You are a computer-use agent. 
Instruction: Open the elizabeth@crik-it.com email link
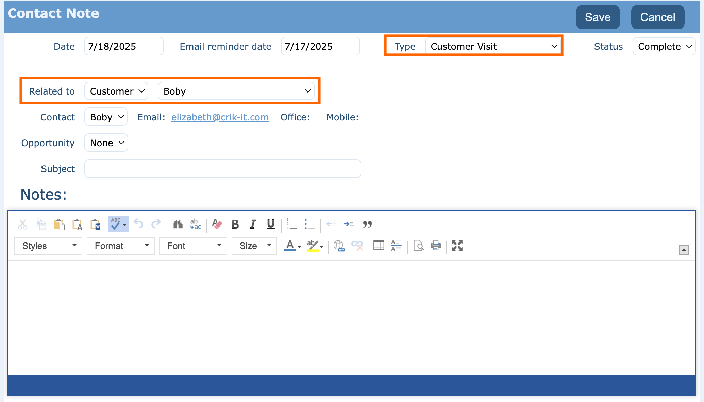click(x=220, y=117)
